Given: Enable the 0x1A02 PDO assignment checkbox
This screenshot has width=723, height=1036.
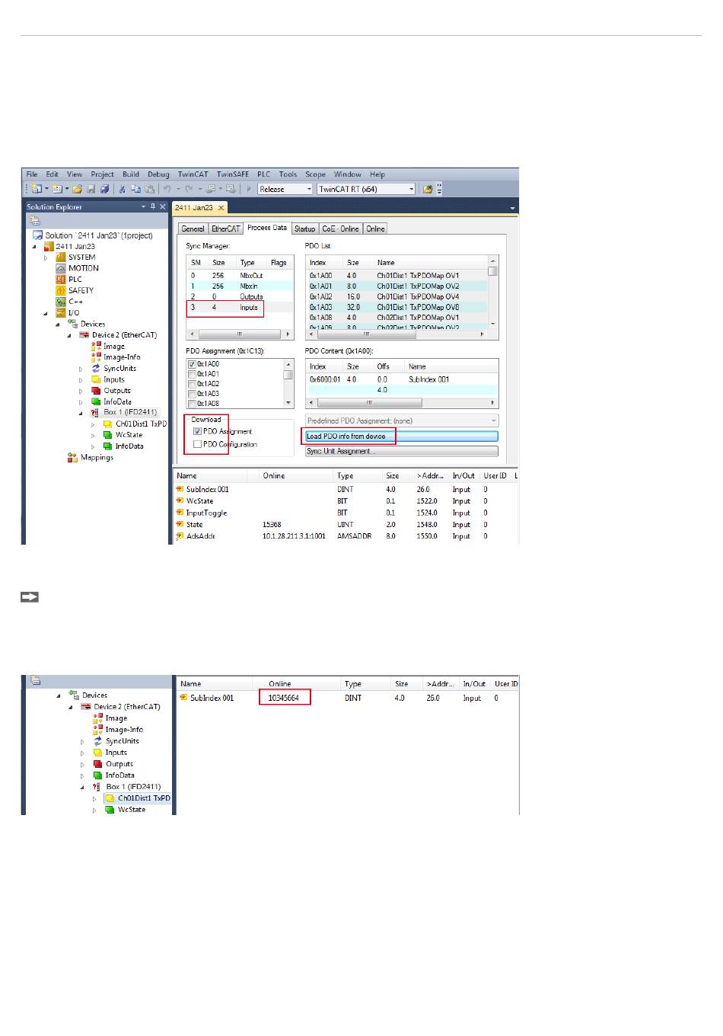Looking at the screenshot, I should pyautogui.click(x=192, y=384).
